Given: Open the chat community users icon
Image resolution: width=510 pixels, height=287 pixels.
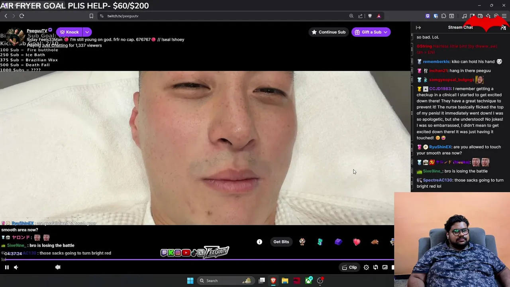Looking at the screenshot, I should pos(503,28).
